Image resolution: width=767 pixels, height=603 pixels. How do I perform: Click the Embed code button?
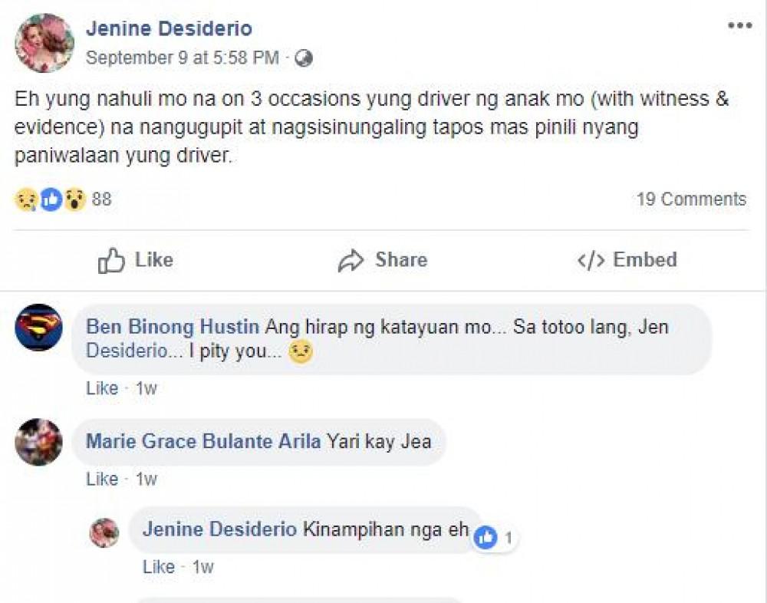627,260
